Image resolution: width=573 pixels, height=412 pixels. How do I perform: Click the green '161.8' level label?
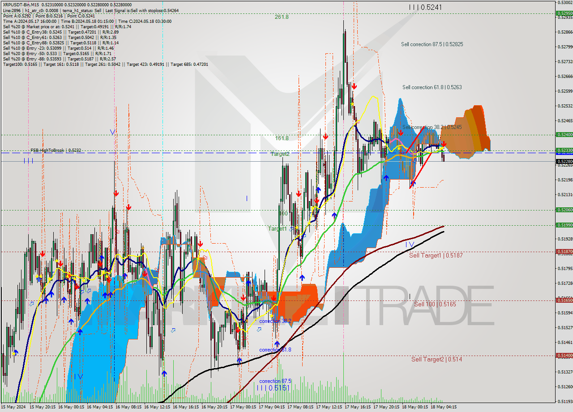click(282, 138)
